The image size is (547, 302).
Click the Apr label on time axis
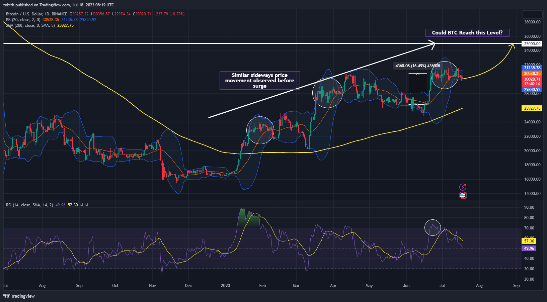(x=333, y=286)
